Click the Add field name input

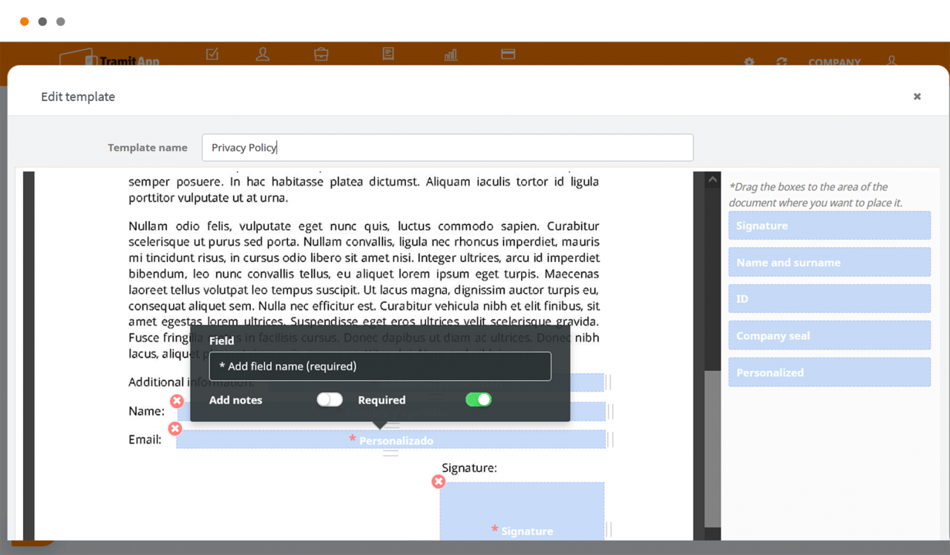380,367
